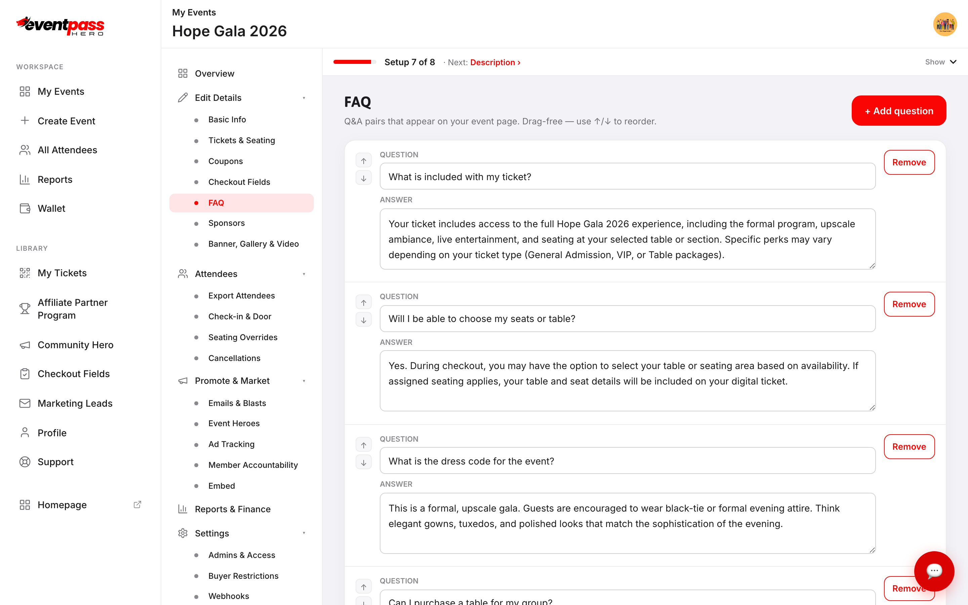Image resolution: width=968 pixels, height=605 pixels.
Task: Expand the Show setup dropdown
Action: 940,62
